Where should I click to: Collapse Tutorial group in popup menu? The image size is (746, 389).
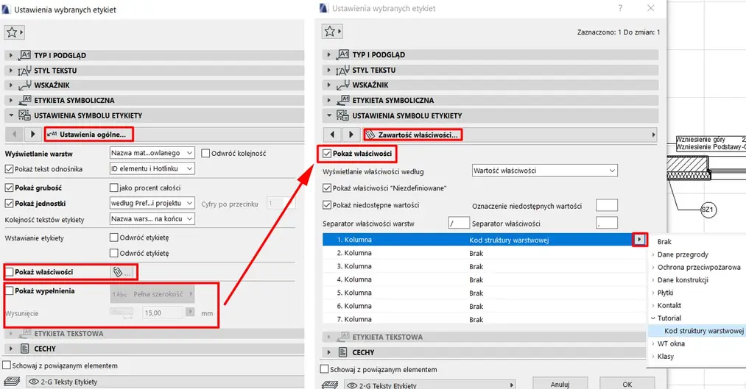pyautogui.click(x=653, y=318)
